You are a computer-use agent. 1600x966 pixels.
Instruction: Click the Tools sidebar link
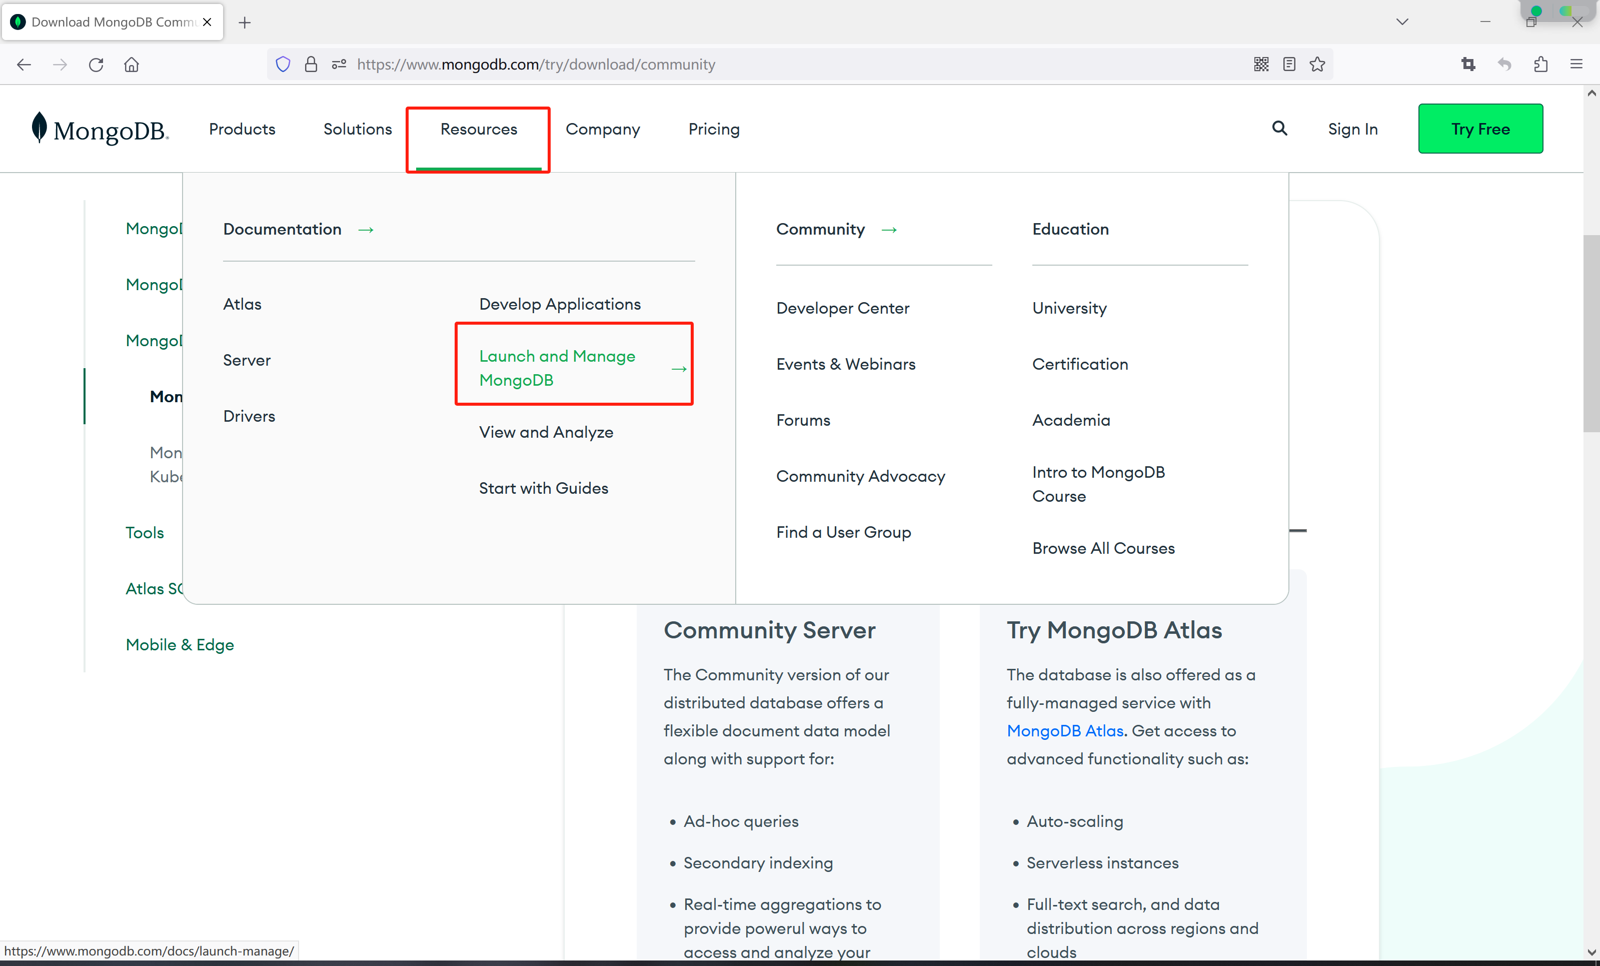coord(145,533)
